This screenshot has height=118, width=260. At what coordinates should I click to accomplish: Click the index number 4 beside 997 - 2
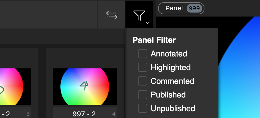coord(114,114)
